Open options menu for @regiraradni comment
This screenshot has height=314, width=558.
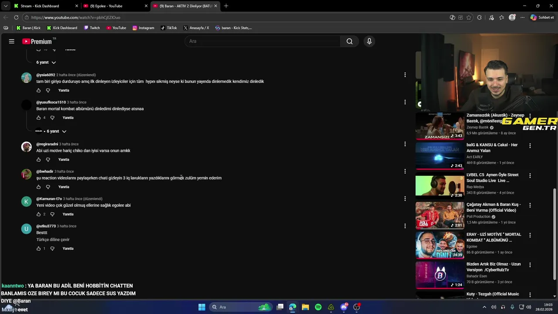(405, 144)
